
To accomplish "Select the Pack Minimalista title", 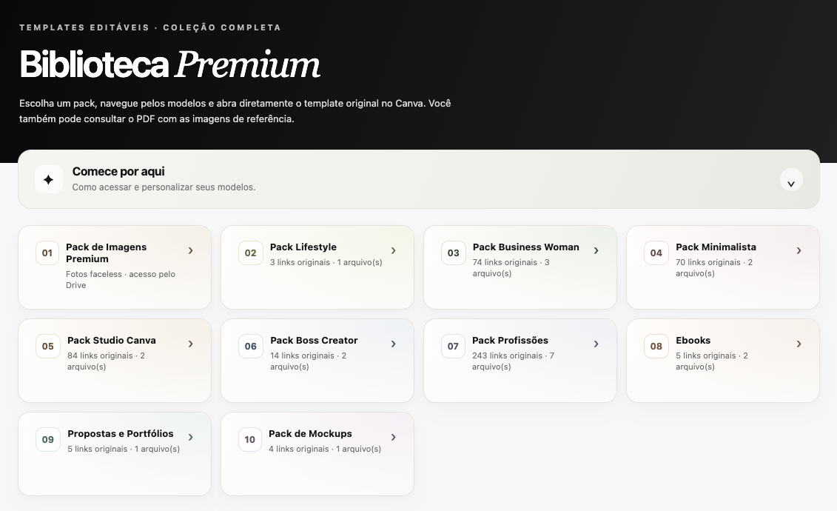I will (x=716, y=247).
